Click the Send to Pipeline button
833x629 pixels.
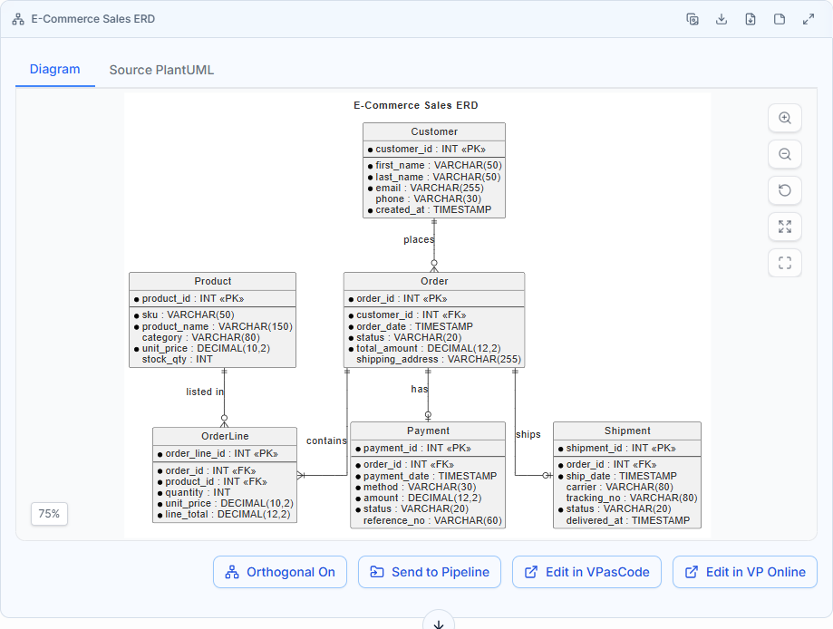[430, 572]
